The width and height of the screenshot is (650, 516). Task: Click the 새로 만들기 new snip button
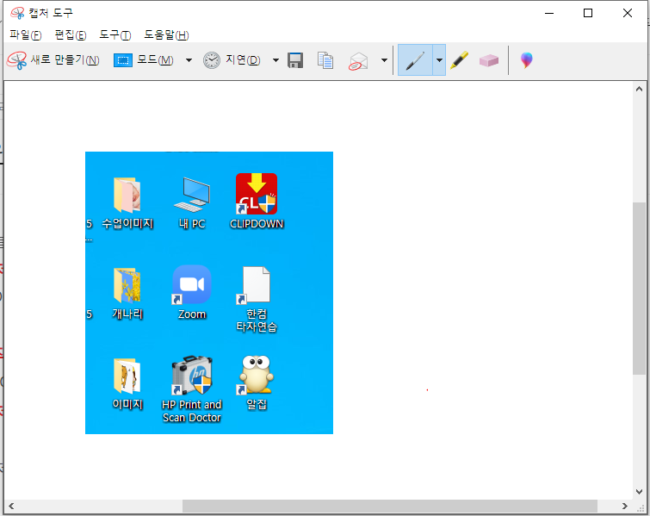[53, 60]
